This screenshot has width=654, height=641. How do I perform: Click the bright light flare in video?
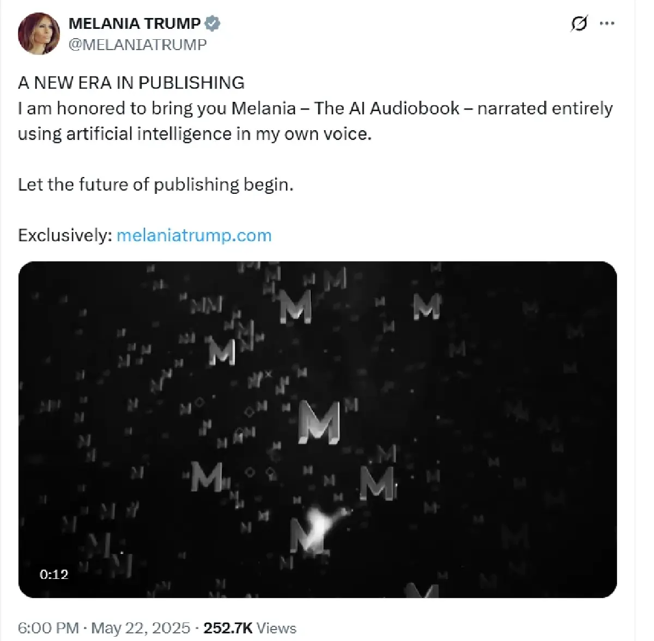coord(318,523)
